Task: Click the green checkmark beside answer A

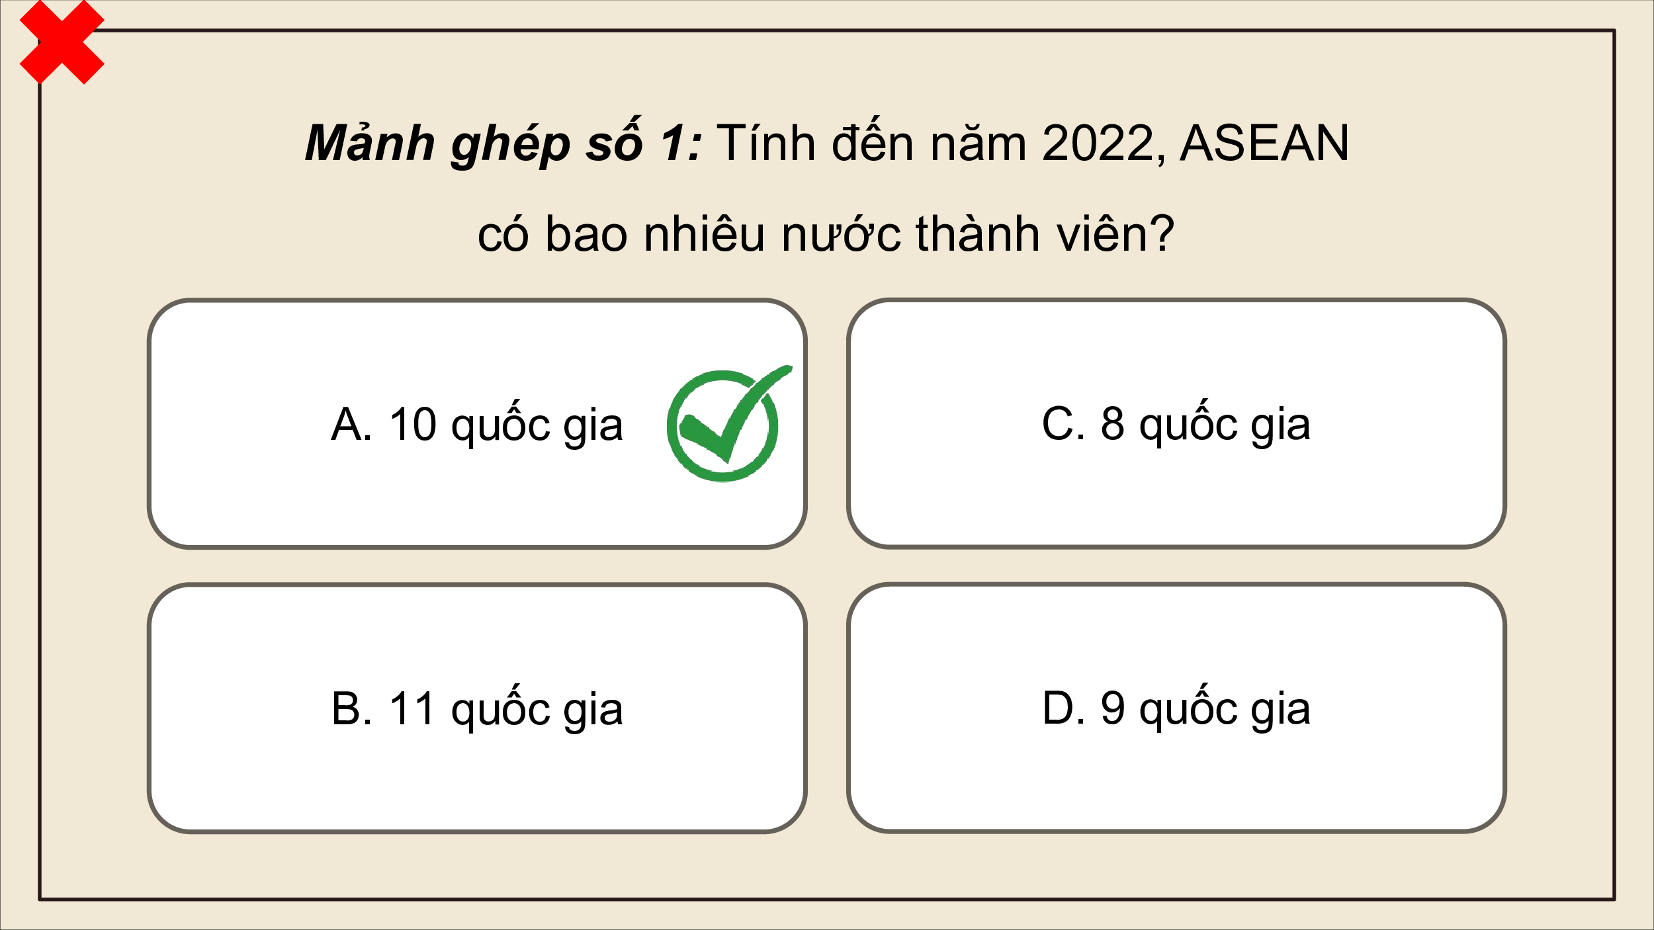Action: pos(729,423)
